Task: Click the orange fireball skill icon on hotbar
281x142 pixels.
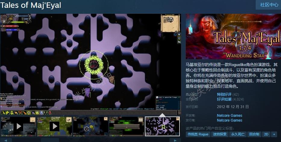Action: [16, 113]
